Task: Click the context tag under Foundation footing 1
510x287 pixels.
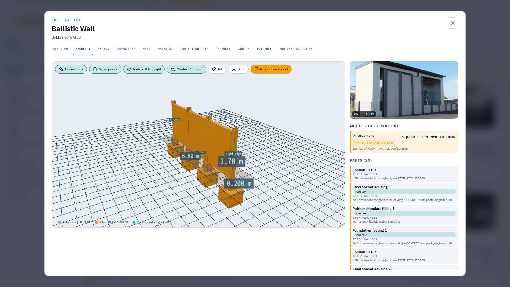Action: click(x=405, y=235)
